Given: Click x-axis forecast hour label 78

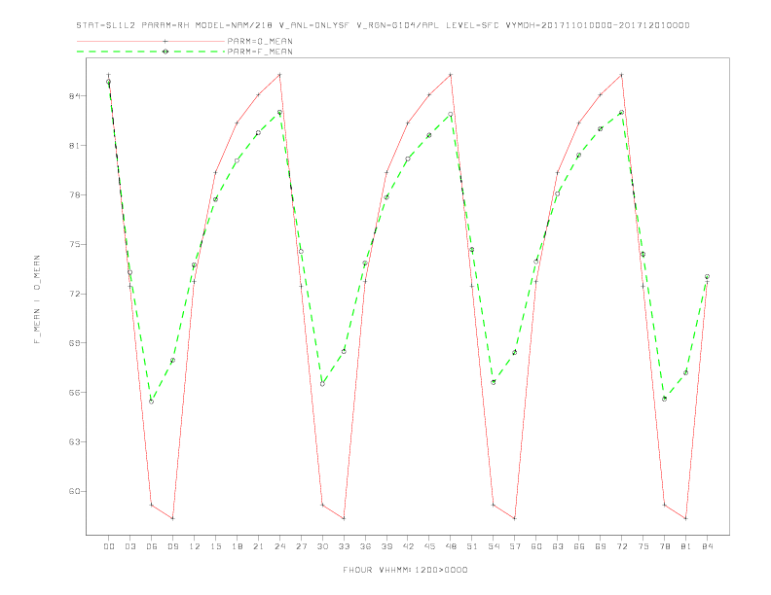Looking at the screenshot, I should click(x=664, y=546).
